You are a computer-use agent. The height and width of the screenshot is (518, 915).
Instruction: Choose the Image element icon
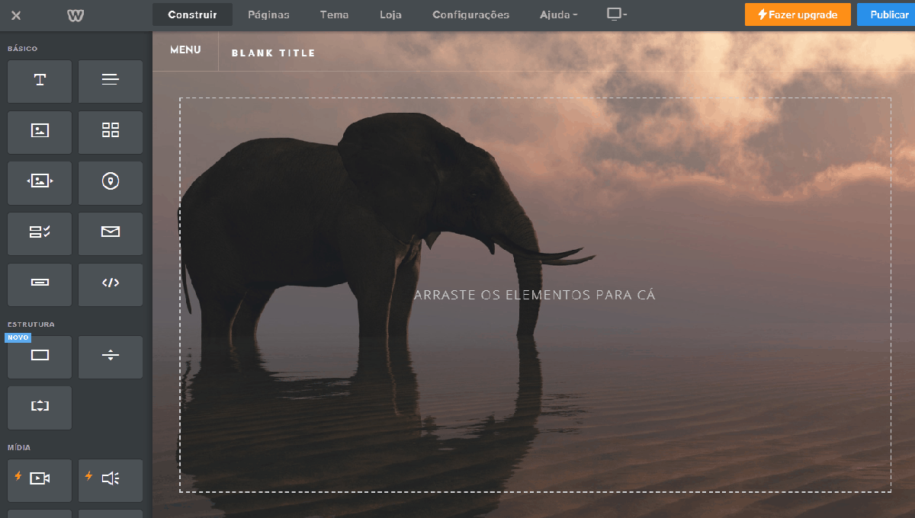pos(40,132)
